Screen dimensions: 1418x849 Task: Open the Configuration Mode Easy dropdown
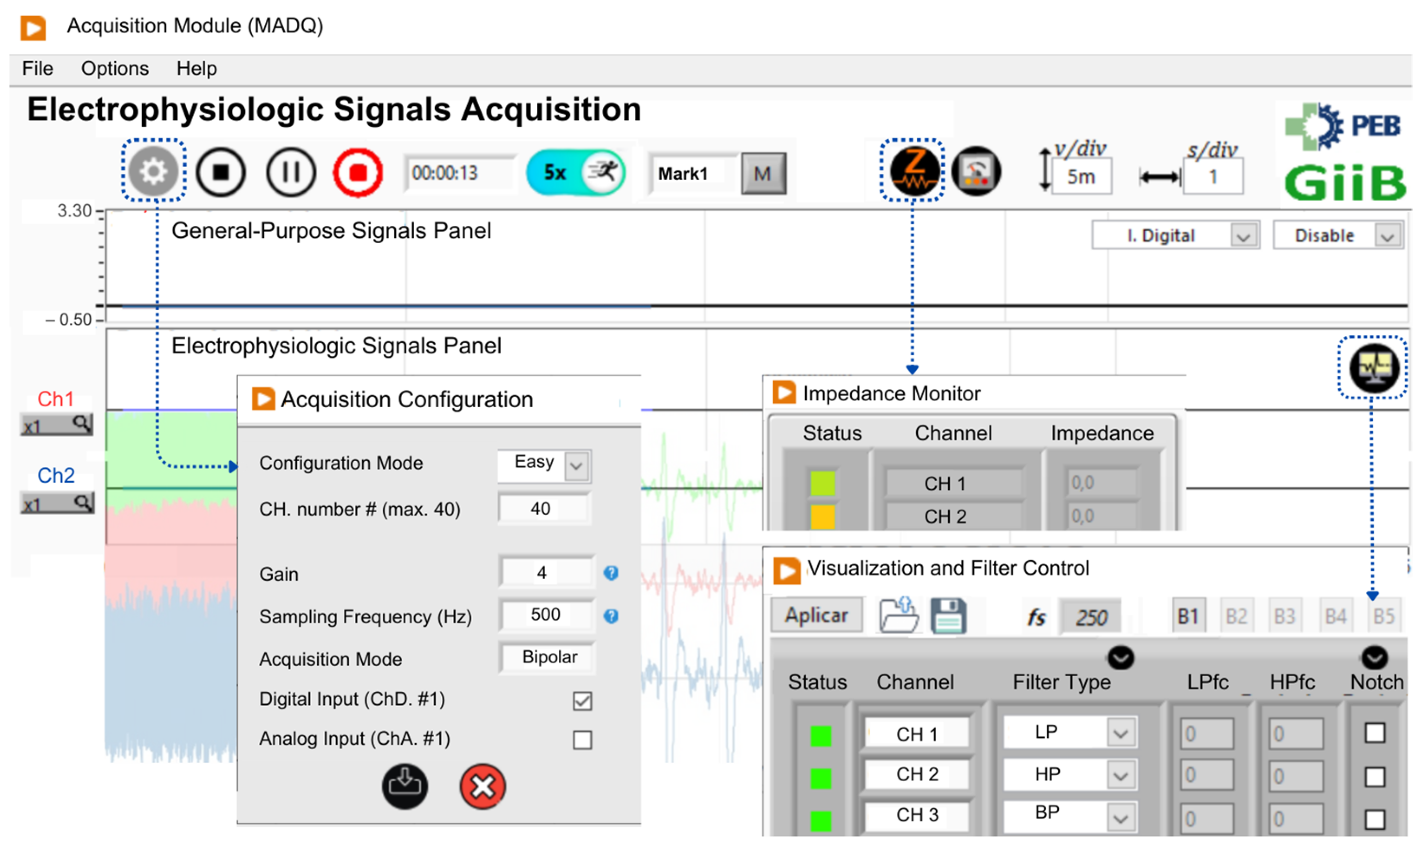544,465
